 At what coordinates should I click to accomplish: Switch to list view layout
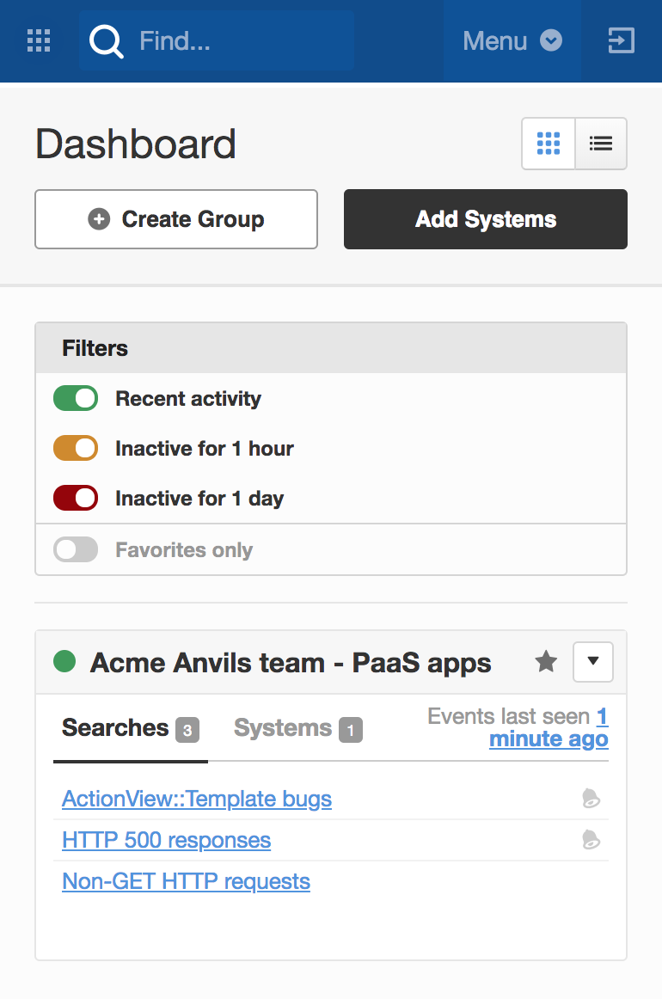pos(601,144)
